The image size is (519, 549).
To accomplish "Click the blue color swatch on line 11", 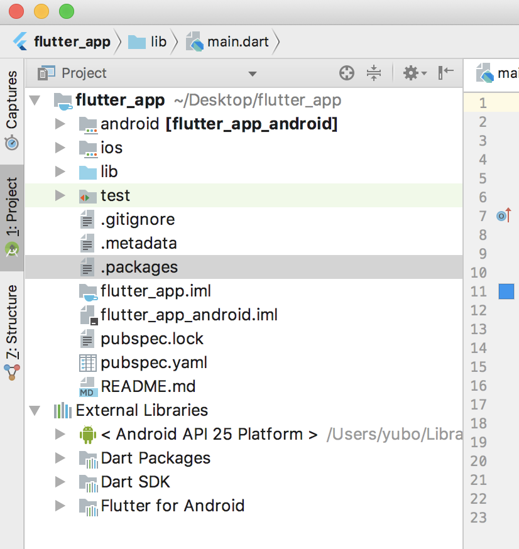I will 506,291.
